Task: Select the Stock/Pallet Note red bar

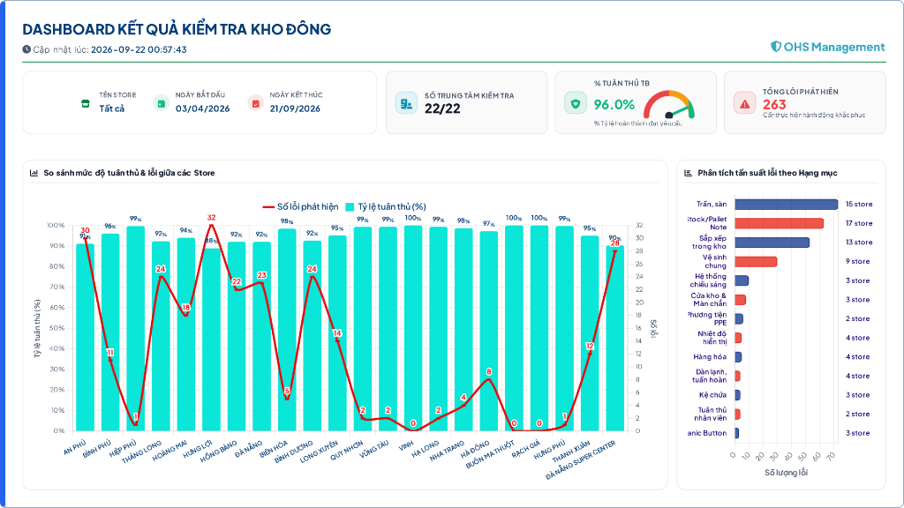Action: tap(780, 223)
